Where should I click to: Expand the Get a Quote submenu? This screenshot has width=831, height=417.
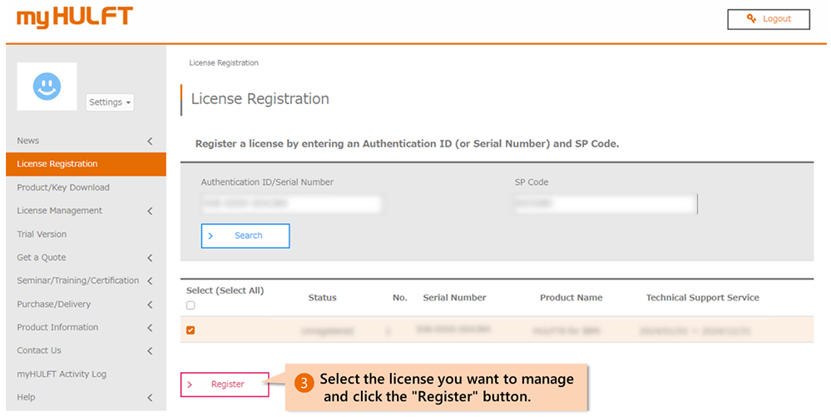click(150, 258)
